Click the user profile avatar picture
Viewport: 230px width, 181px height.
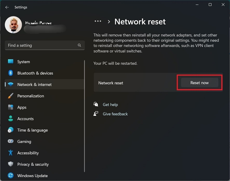pos(13,25)
